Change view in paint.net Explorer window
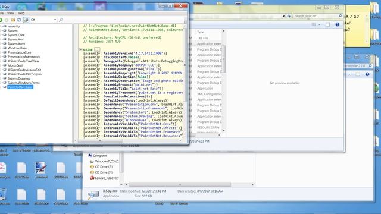 pyautogui.click(x=314, y=24)
